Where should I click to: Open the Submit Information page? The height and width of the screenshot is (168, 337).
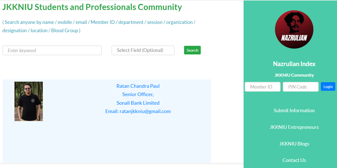(294, 110)
